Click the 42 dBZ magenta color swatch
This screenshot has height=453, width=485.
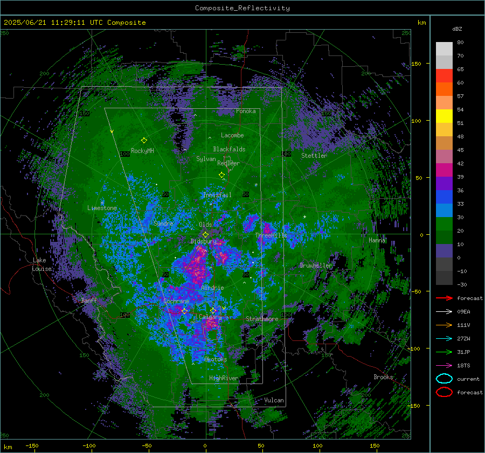click(x=444, y=170)
